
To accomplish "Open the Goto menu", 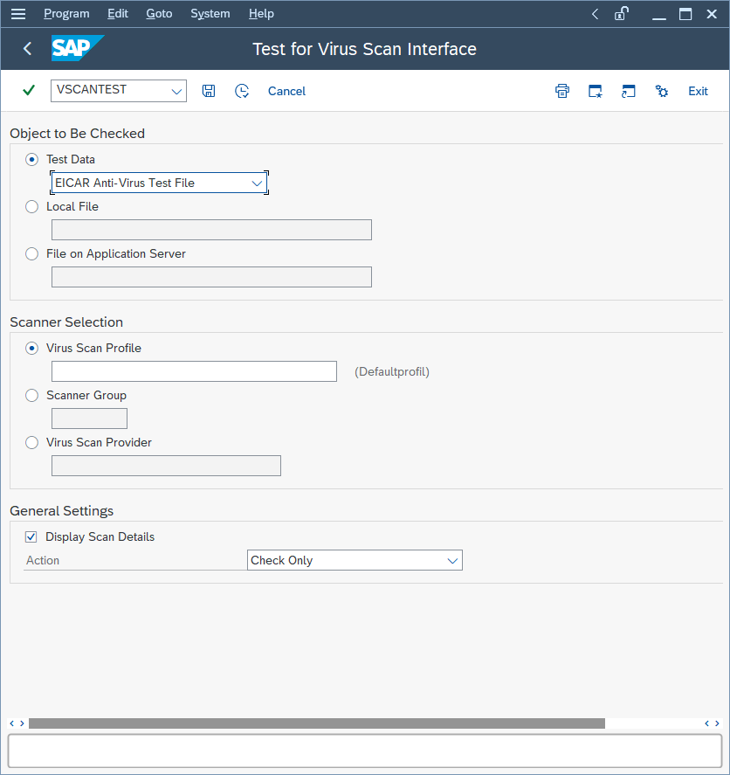I will (x=159, y=13).
